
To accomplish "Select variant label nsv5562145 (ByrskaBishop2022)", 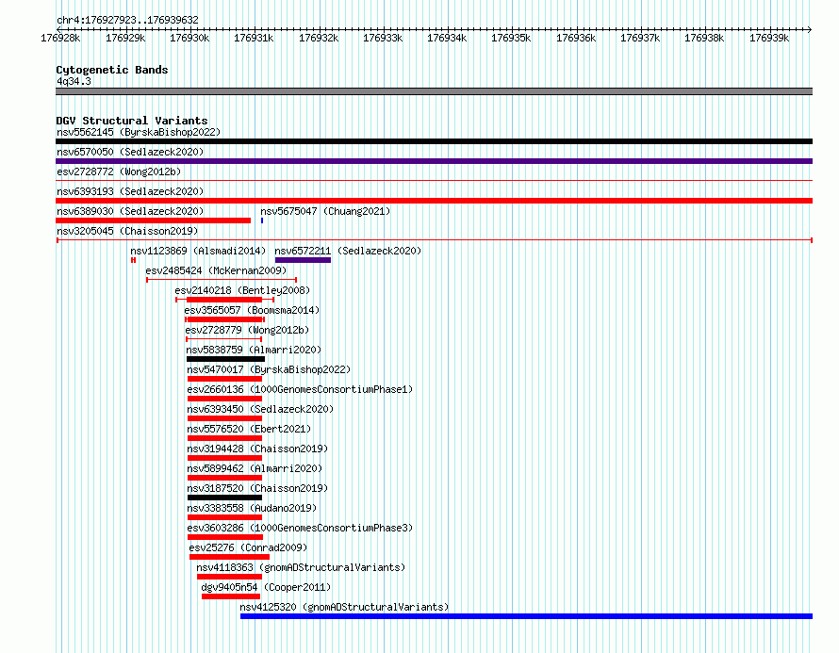I will coord(139,132).
